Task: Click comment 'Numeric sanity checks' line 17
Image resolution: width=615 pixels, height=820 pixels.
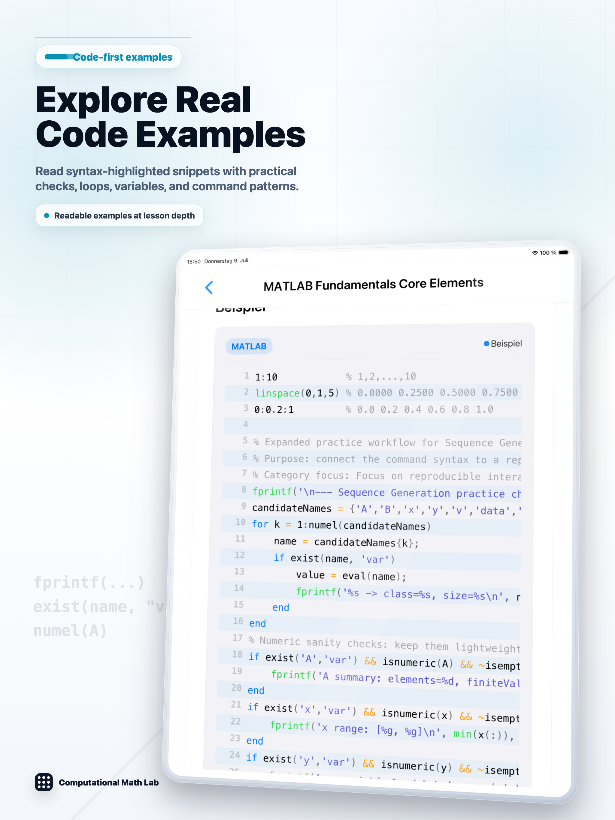Action: tap(384, 644)
